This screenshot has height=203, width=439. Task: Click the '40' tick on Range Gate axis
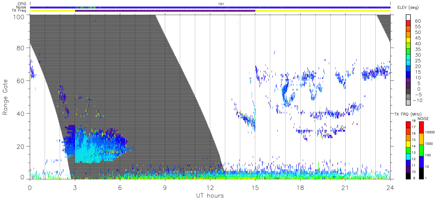coord(21,113)
